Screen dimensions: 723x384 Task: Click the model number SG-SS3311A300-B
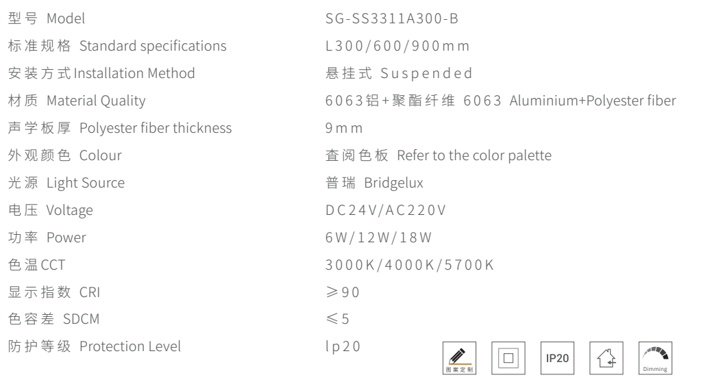(x=393, y=18)
